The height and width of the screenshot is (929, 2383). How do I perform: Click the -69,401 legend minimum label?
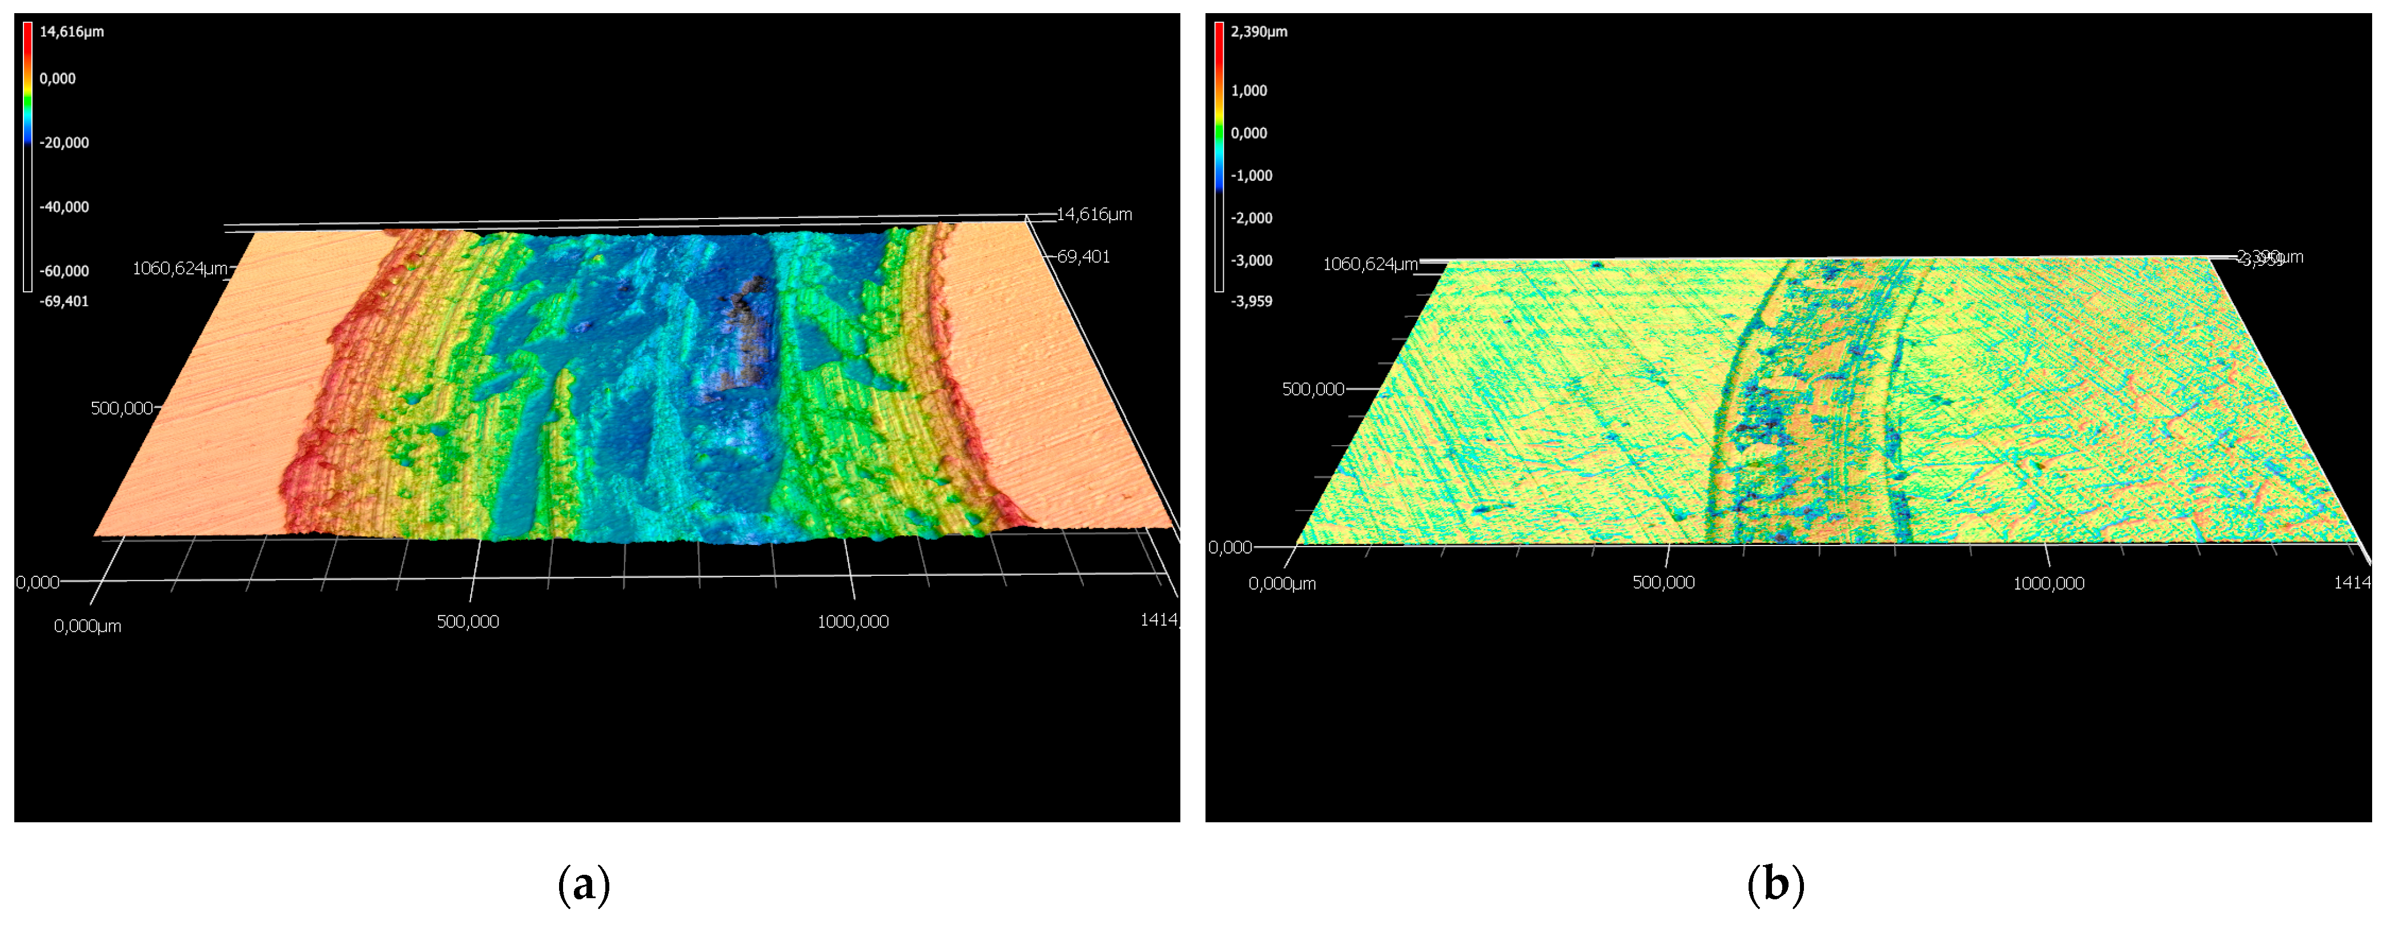click(64, 301)
